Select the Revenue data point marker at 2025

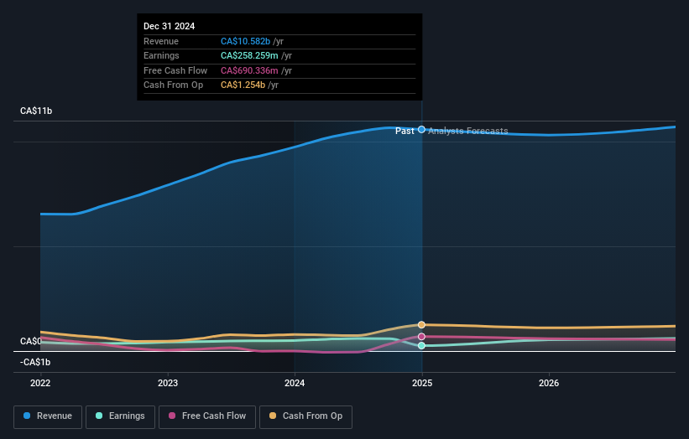(x=421, y=129)
